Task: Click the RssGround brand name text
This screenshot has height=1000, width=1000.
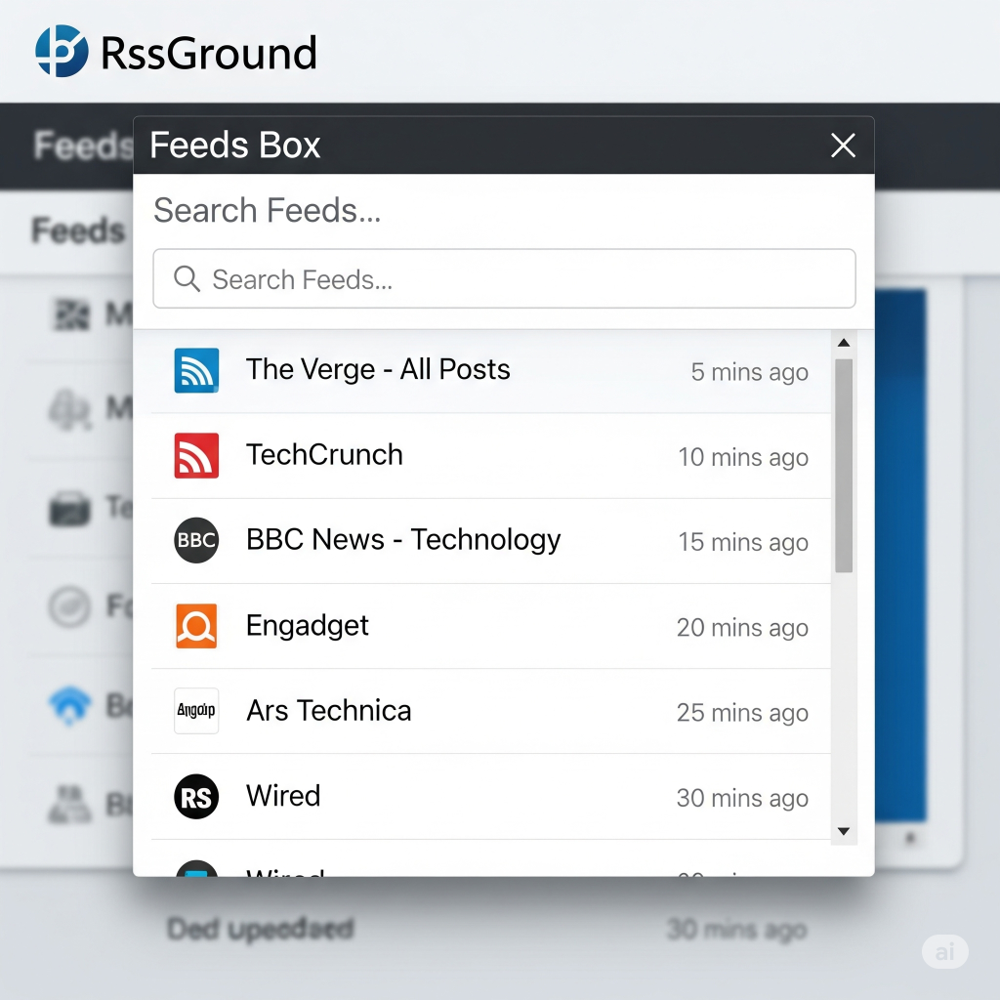Action: [x=209, y=53]
